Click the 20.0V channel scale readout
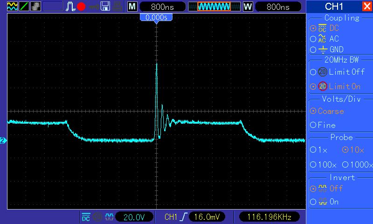 [x=134, y=217]
